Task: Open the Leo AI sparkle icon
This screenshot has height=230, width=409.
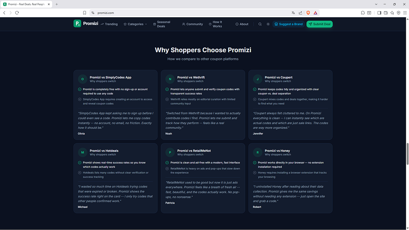Action: [x=392, y=13]
